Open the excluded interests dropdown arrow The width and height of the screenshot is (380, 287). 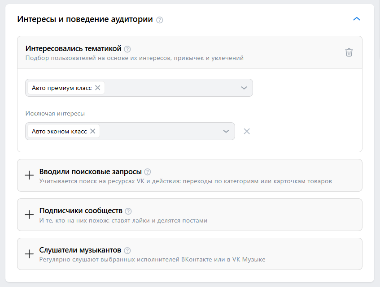coord(226,131)
